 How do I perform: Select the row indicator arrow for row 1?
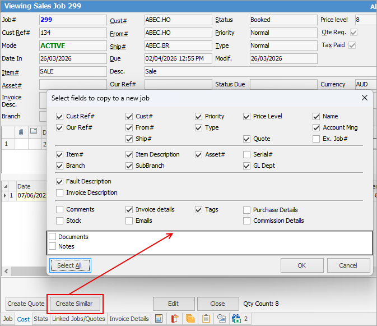(x=4, y=196)
